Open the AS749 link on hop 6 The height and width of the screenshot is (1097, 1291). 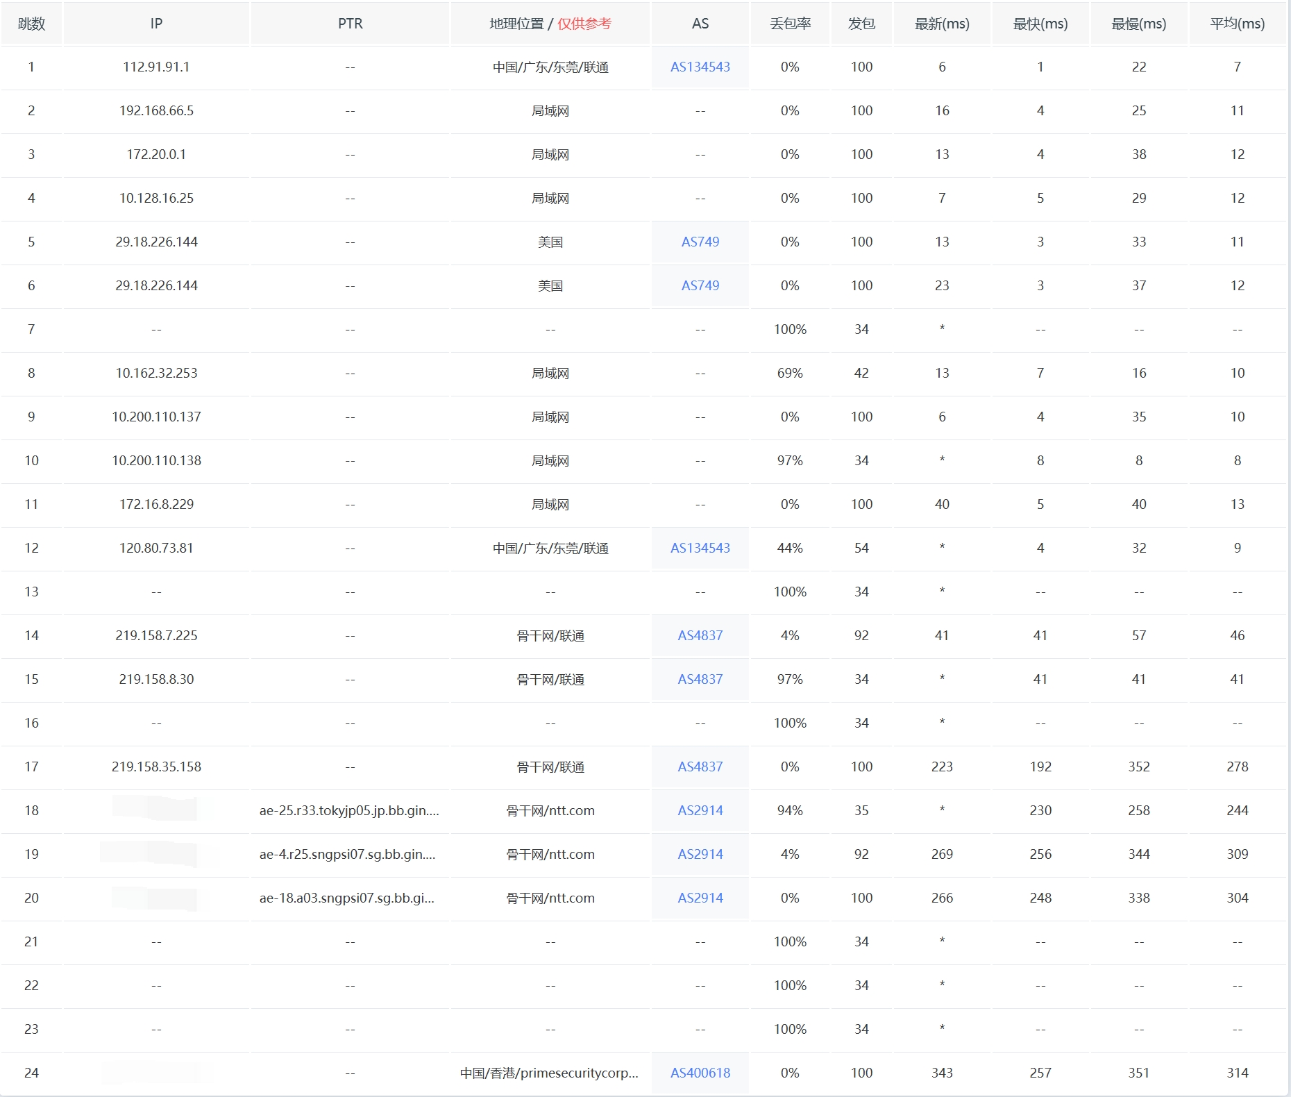(700, 285)
